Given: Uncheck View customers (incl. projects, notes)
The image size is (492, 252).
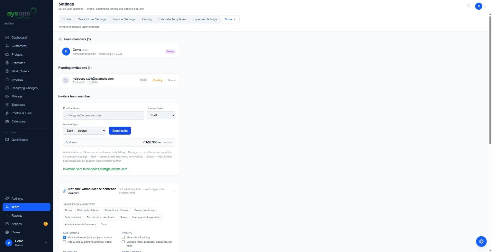Looking at the screenshot, I should [x=65, y=238].
